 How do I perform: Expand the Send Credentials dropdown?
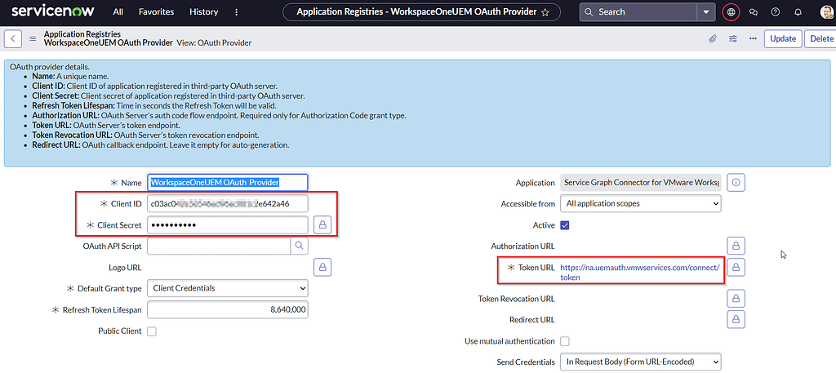641,362
